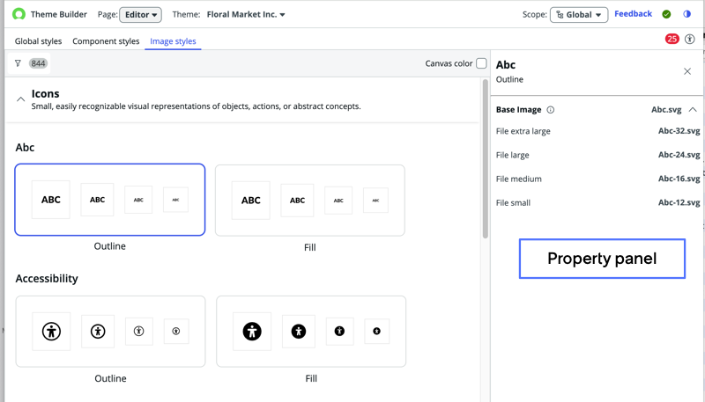Click the green checkmark status icon
The width and height of the screenshot is (705, 402).
click(666, 14)
